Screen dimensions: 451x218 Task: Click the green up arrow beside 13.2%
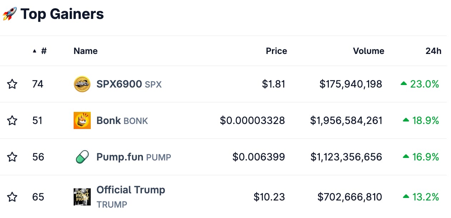tap(406, 197)
